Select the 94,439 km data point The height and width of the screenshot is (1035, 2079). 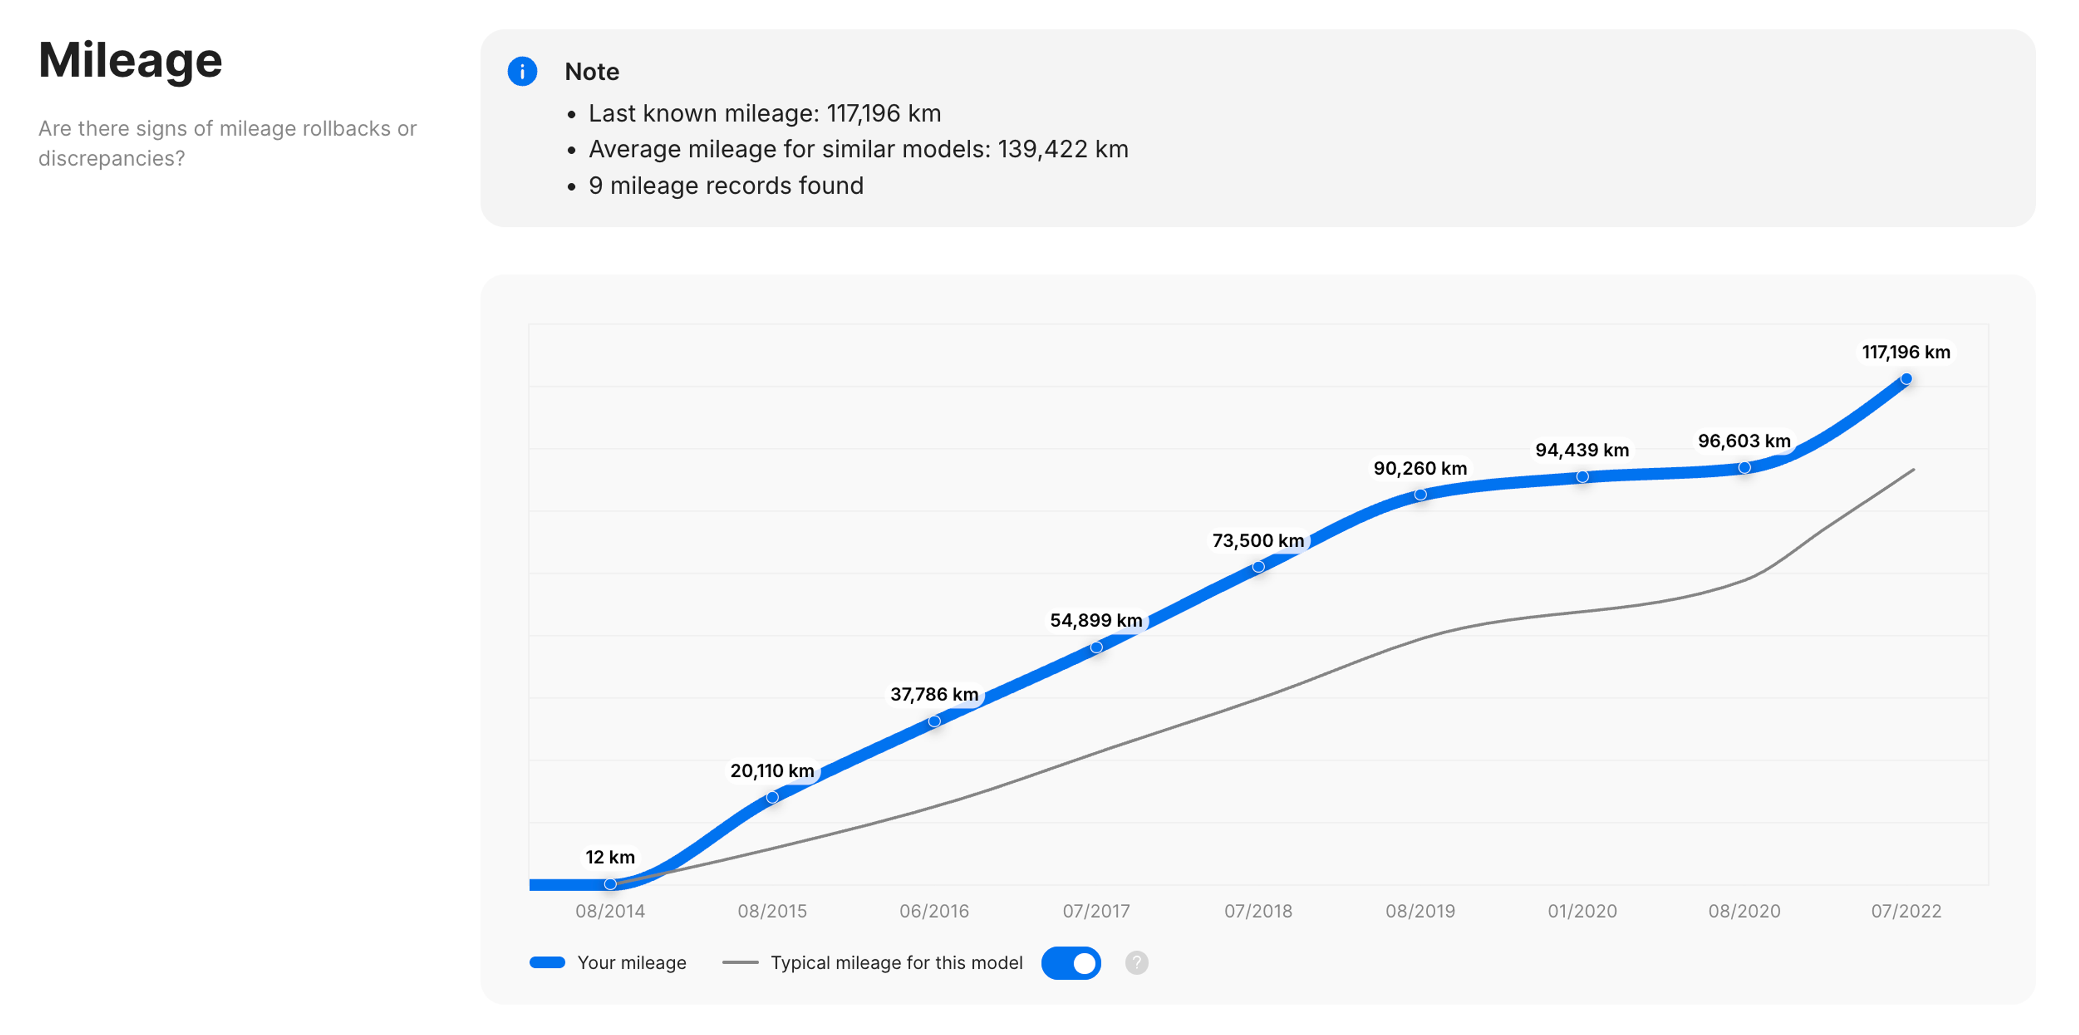tap(1583, 477)
